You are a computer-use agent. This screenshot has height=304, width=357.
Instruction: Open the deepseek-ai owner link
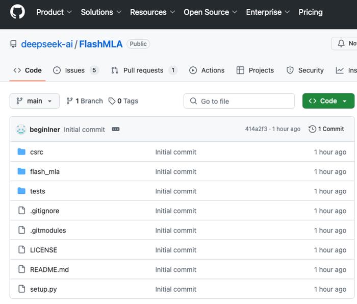(x=47, y=44)
